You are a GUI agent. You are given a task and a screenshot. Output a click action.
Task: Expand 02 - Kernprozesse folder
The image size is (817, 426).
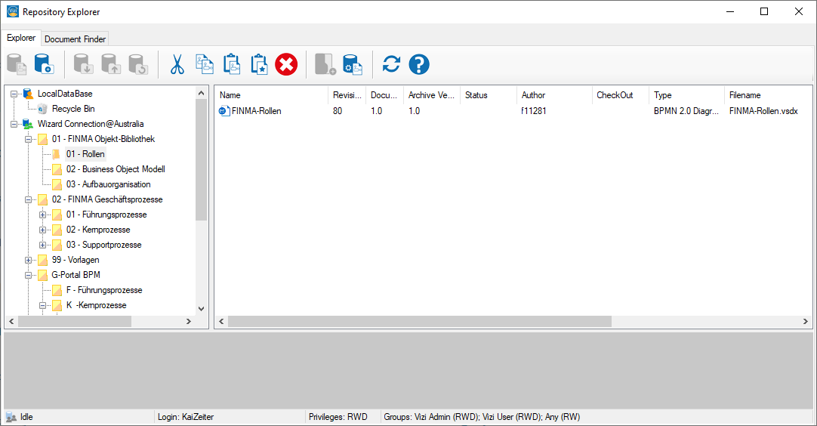pyautogui.click(x=43, y=230)
